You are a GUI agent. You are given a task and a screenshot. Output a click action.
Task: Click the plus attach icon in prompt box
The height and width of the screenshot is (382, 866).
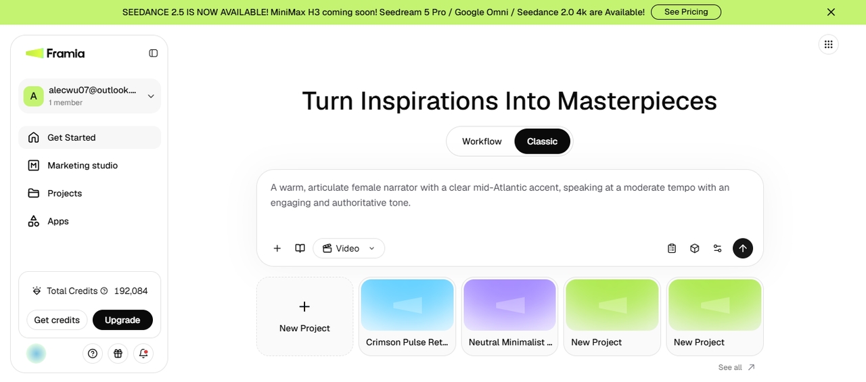pos(277,248)
